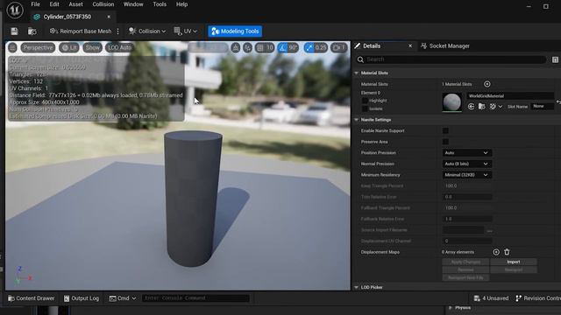Click Trim Relative Error value field
The width and height of the screenshot is (561, 315).
coord(467,197)
